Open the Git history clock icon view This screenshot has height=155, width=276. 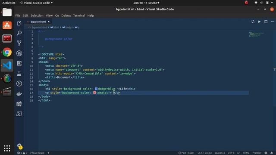pos(19,84)
